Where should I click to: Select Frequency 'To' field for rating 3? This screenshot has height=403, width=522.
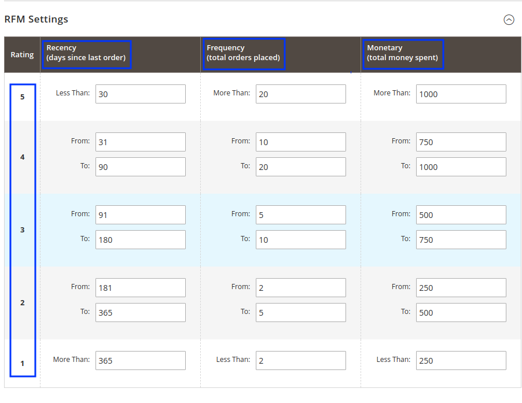tap(301, 240)
